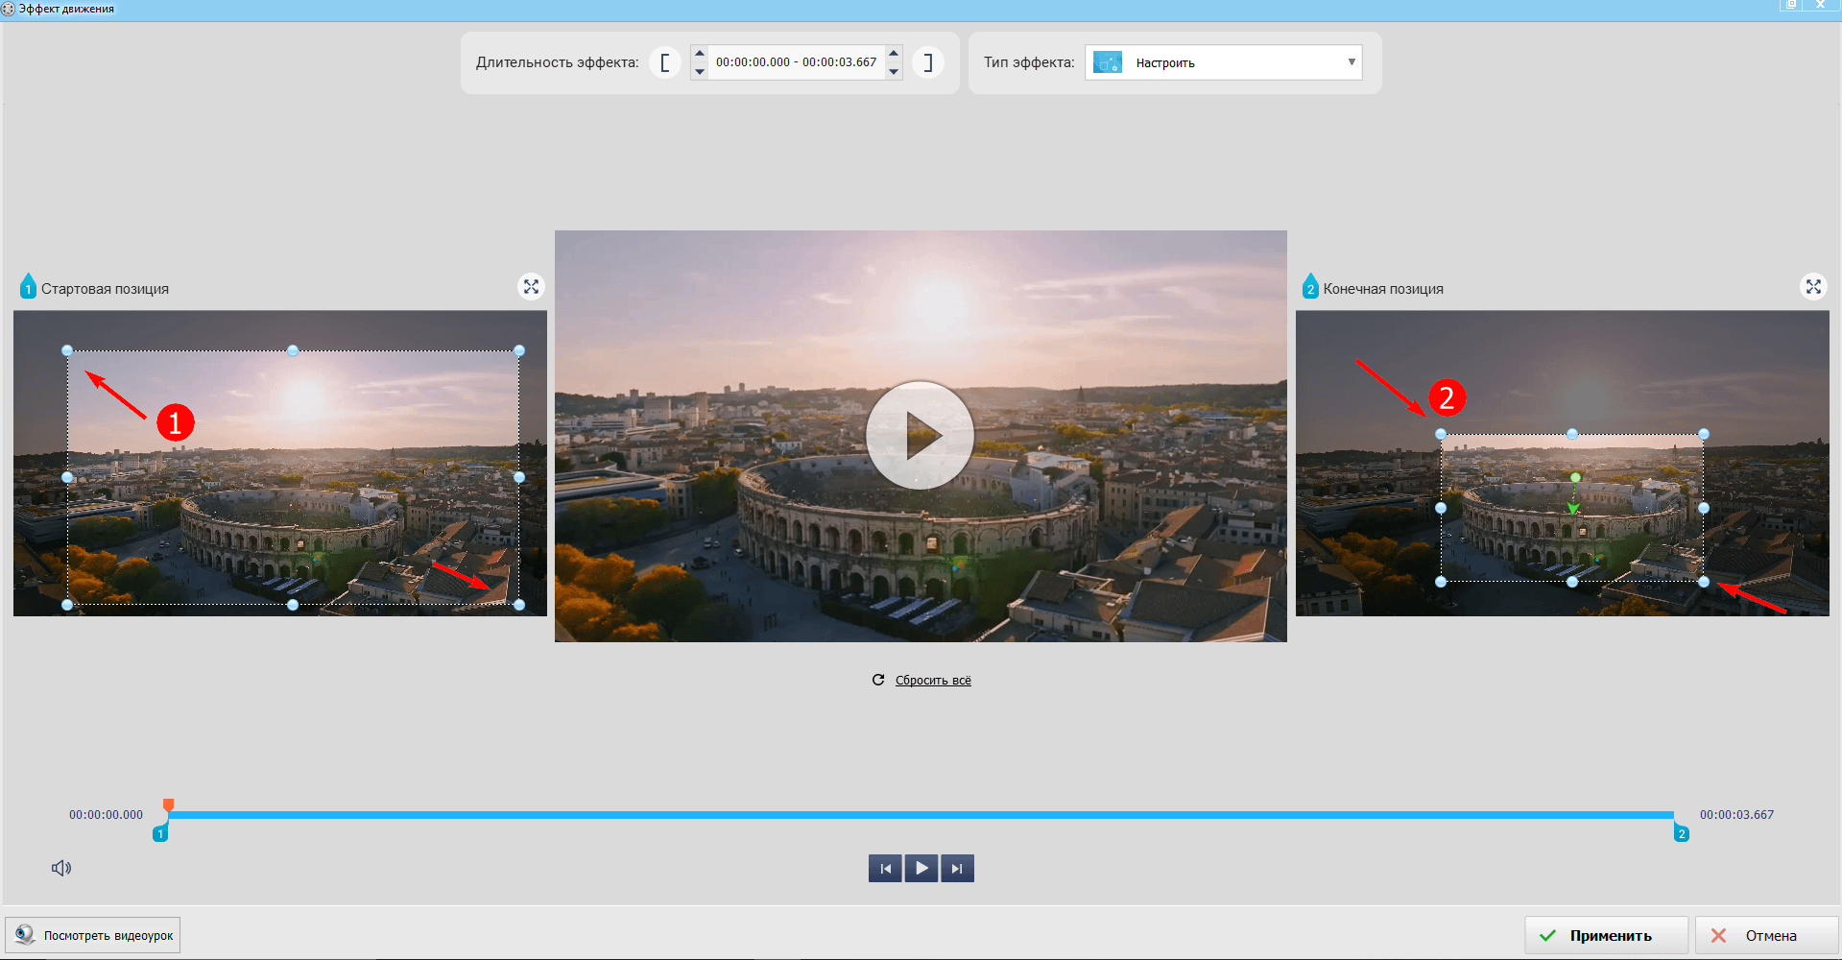
Task: Expand the end position preview panel
Action: pyautogui.click(x=1812, y=287)
